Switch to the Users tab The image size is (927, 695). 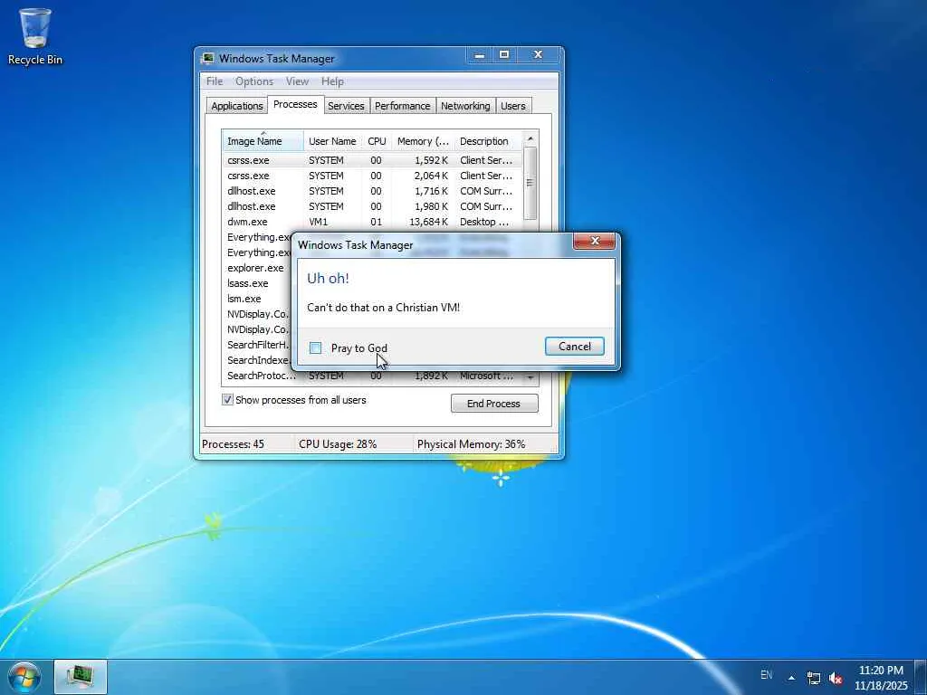tap(513, 106)
